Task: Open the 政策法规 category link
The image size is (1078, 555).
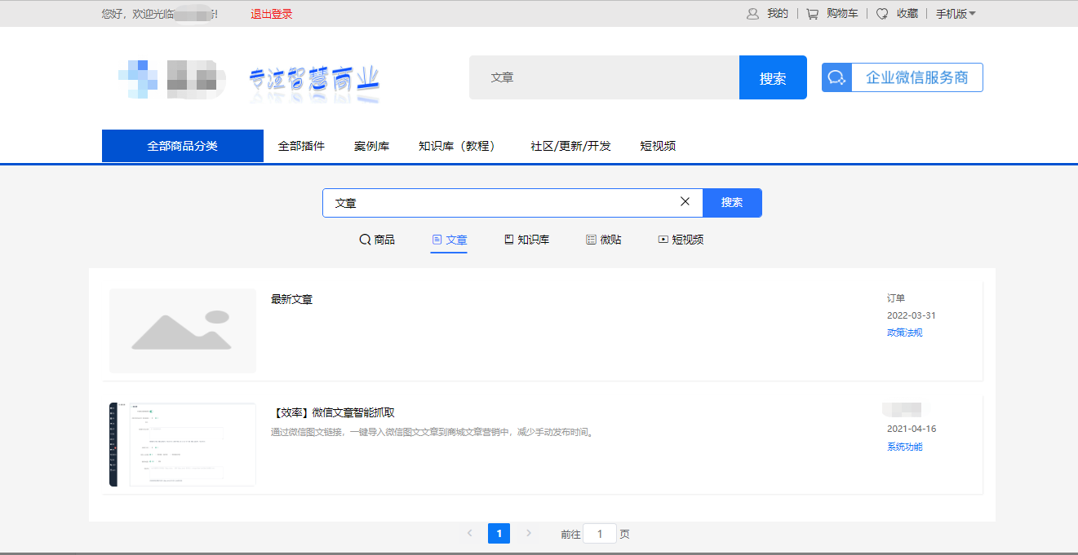Action: pyautogui.click(x=904, y=333)
